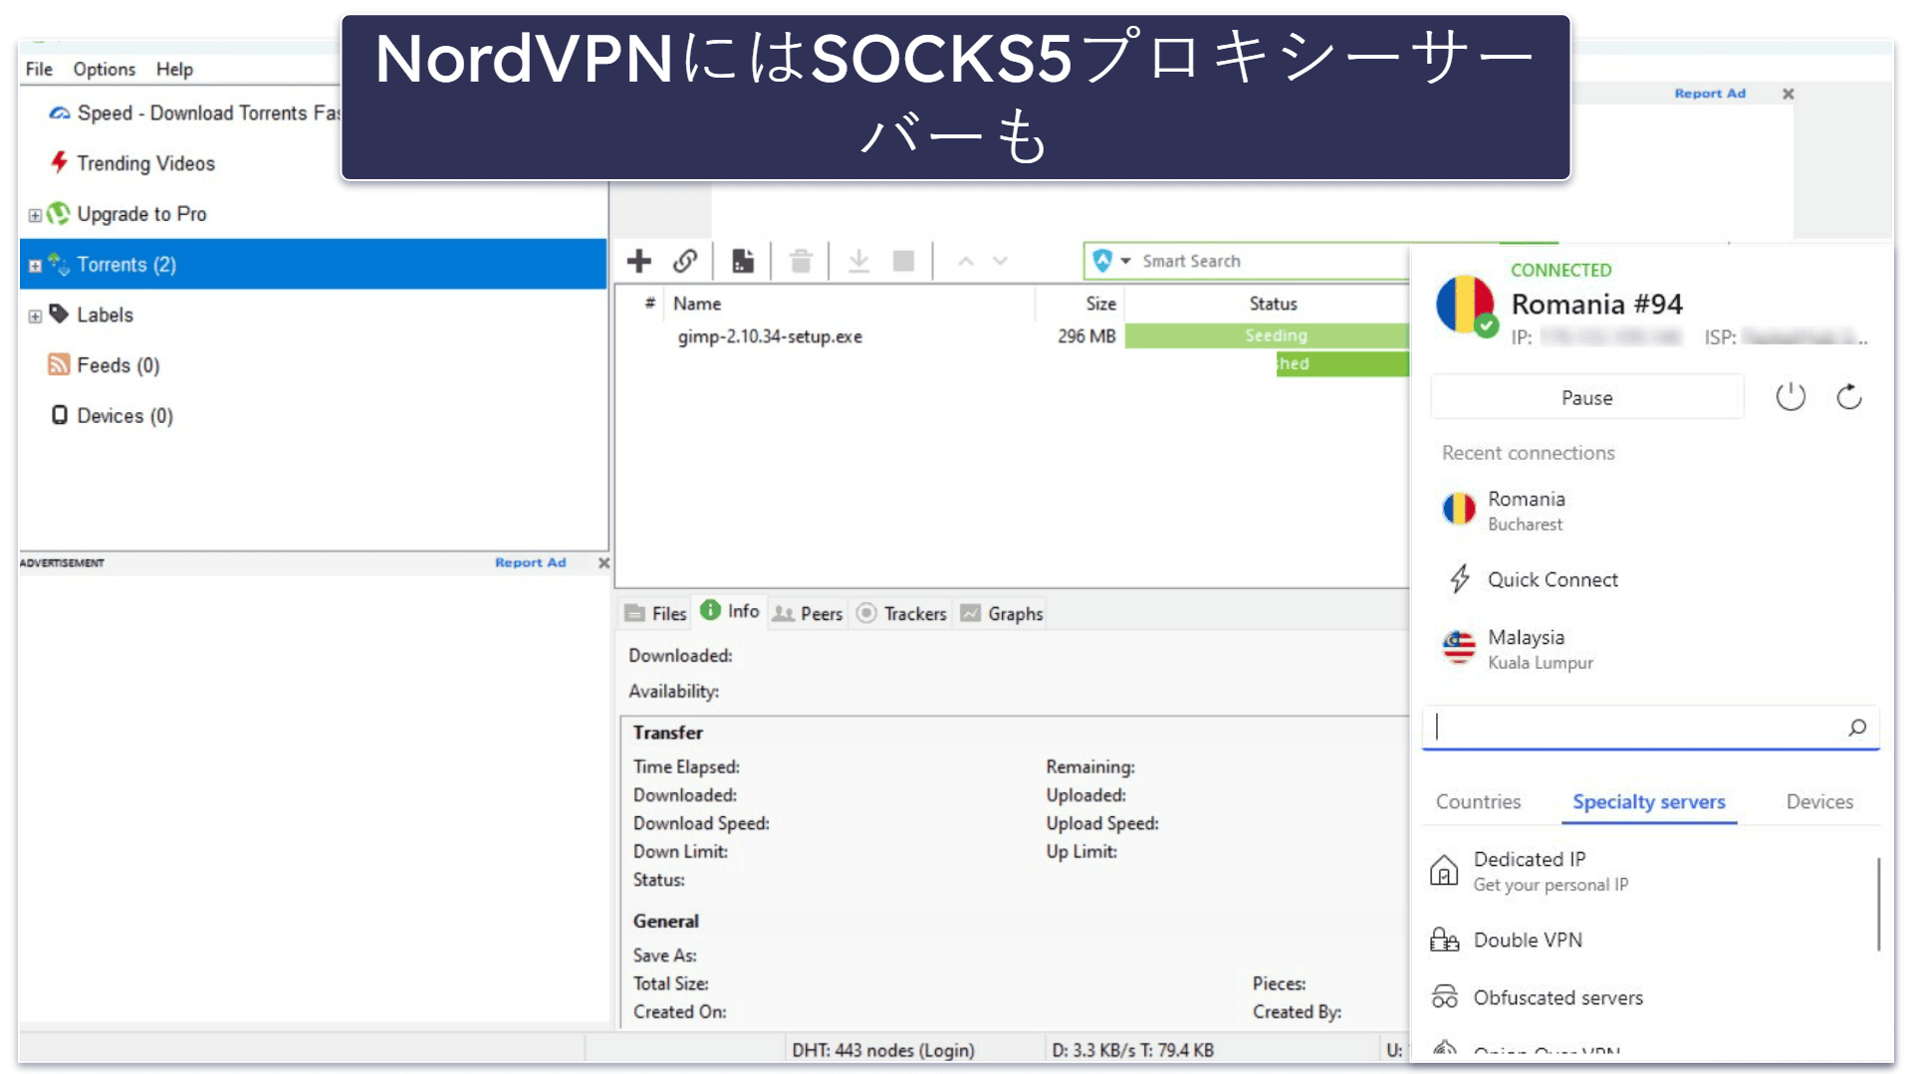The height and width of the screenshot is (1074, 1911).
Task: Sort torrents by the Size column
Action: (x=1100, y=304)
